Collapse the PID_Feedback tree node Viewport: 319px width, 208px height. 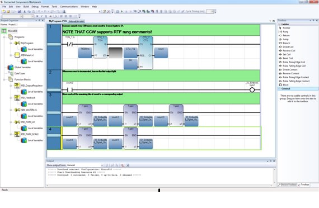point(11,98)
